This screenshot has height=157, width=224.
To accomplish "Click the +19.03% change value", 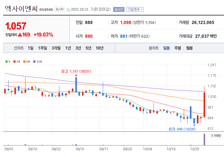I will [x=43, y=35].
